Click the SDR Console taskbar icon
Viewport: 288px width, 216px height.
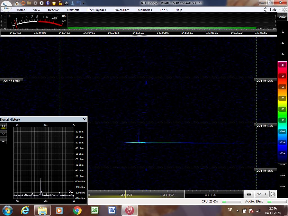pyautogui.click(x=129, y=210)
